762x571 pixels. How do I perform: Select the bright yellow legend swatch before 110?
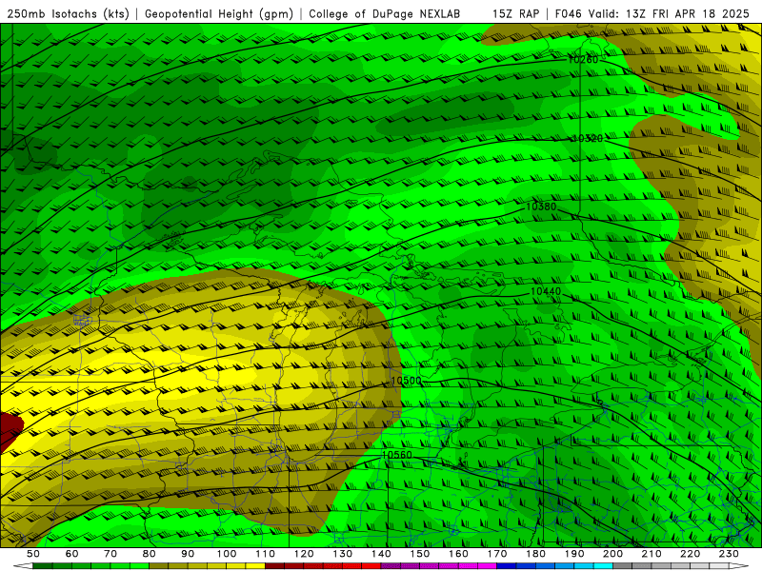click(x=255, y=566)
